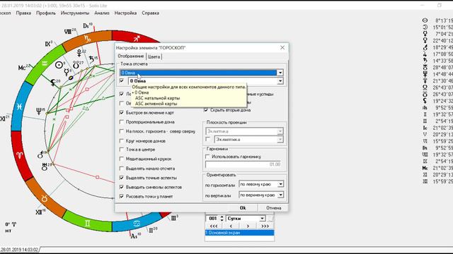Screen dimensions: 453x254
Task: Click the Capricorn sign on the zodiac ring
Action: (x=88, y=38)
